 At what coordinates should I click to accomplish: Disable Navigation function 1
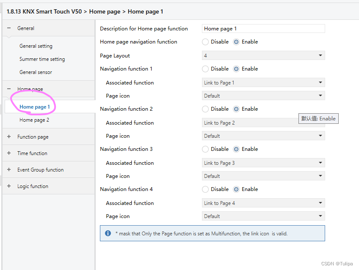[205, 69]
